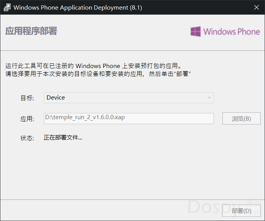The height and width of the screenshot is (221, 265).
Task: Click the word 'Device' in the target box
Action: [56, 98]
